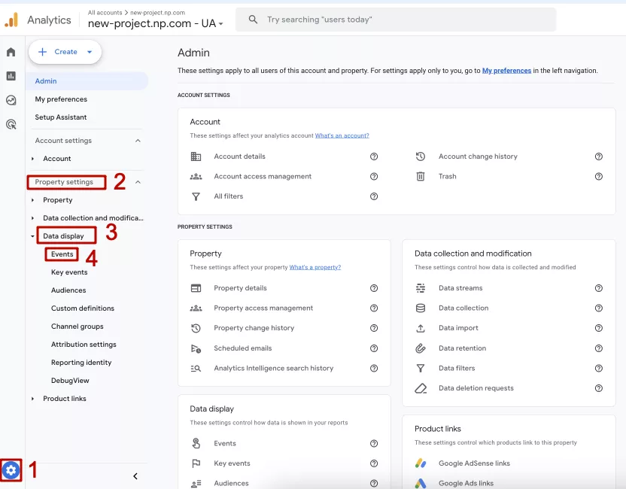Open the new-project.np.com - UA property selector
This screenshot has width=626, height=489.
[x=155, y=23]
